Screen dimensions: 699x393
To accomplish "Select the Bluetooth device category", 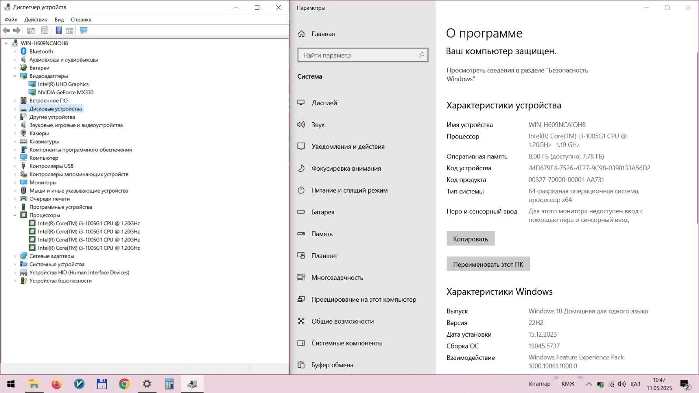I will [41, 52].
